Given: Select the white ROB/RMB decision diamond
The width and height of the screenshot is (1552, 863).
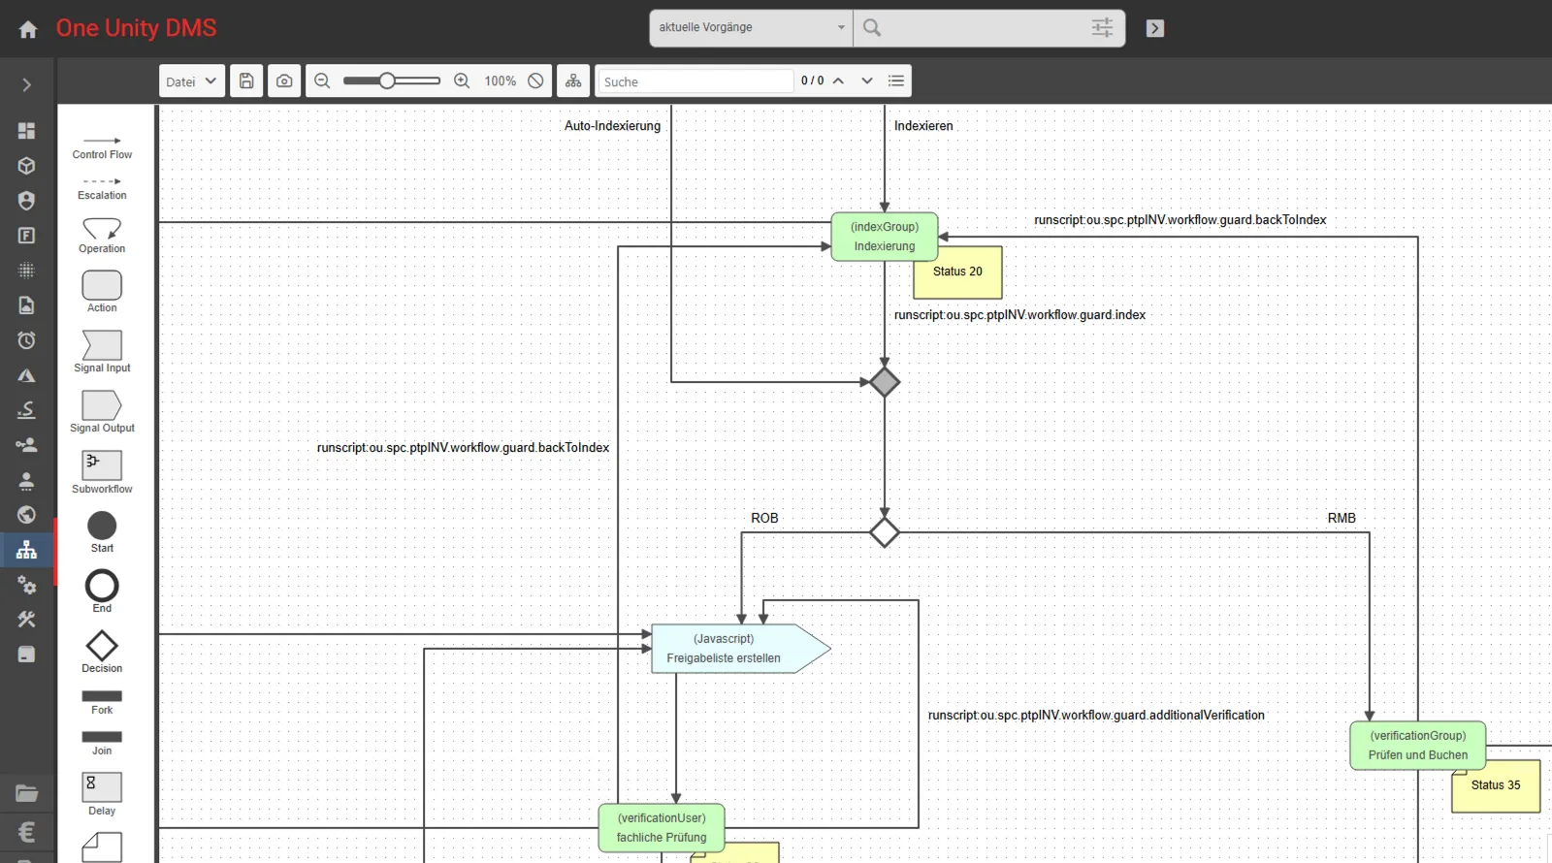Looking at the screenshot, I should 885,532.
